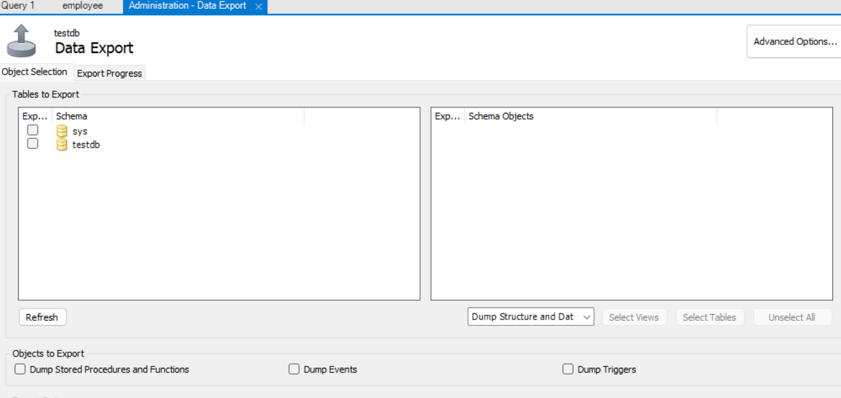Switch to the employee tab
Screen dimensions: 841x398
click(83, 5)
